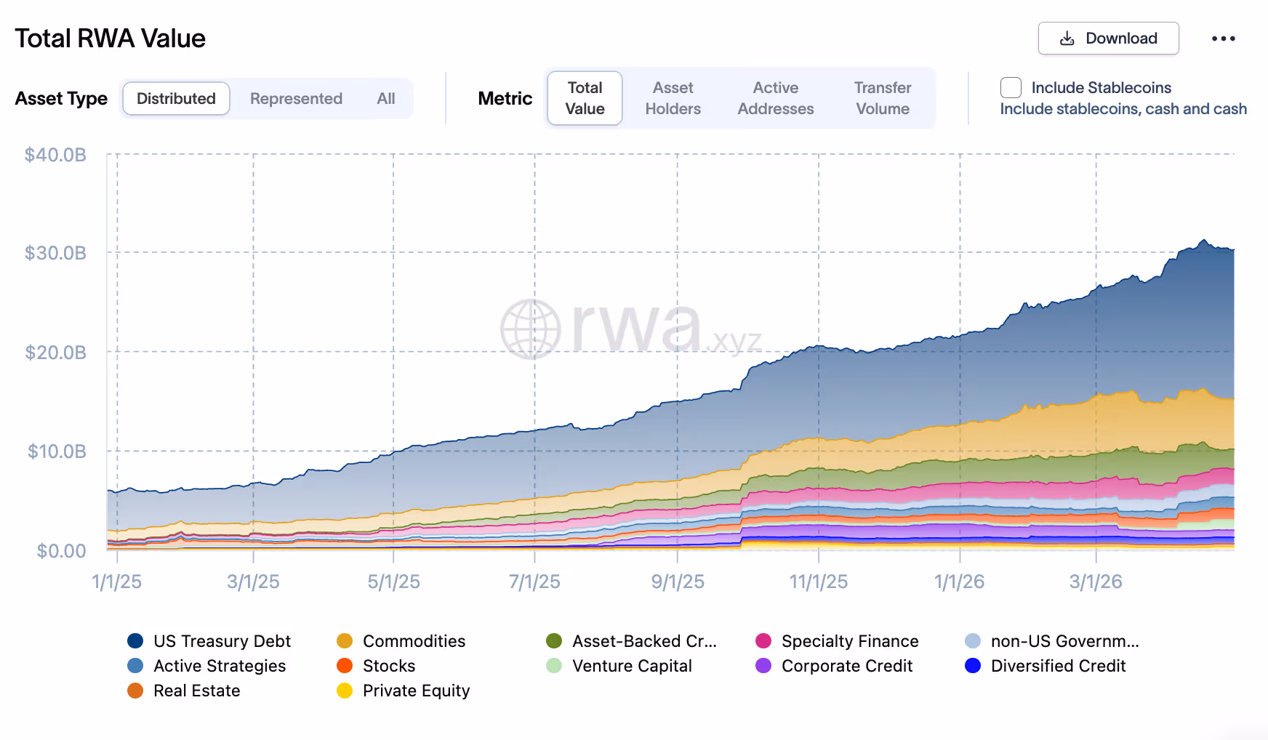Click the 9/1/25 x-axis date label
Screen dimensions: 1268x740
(x=678, y=582)
